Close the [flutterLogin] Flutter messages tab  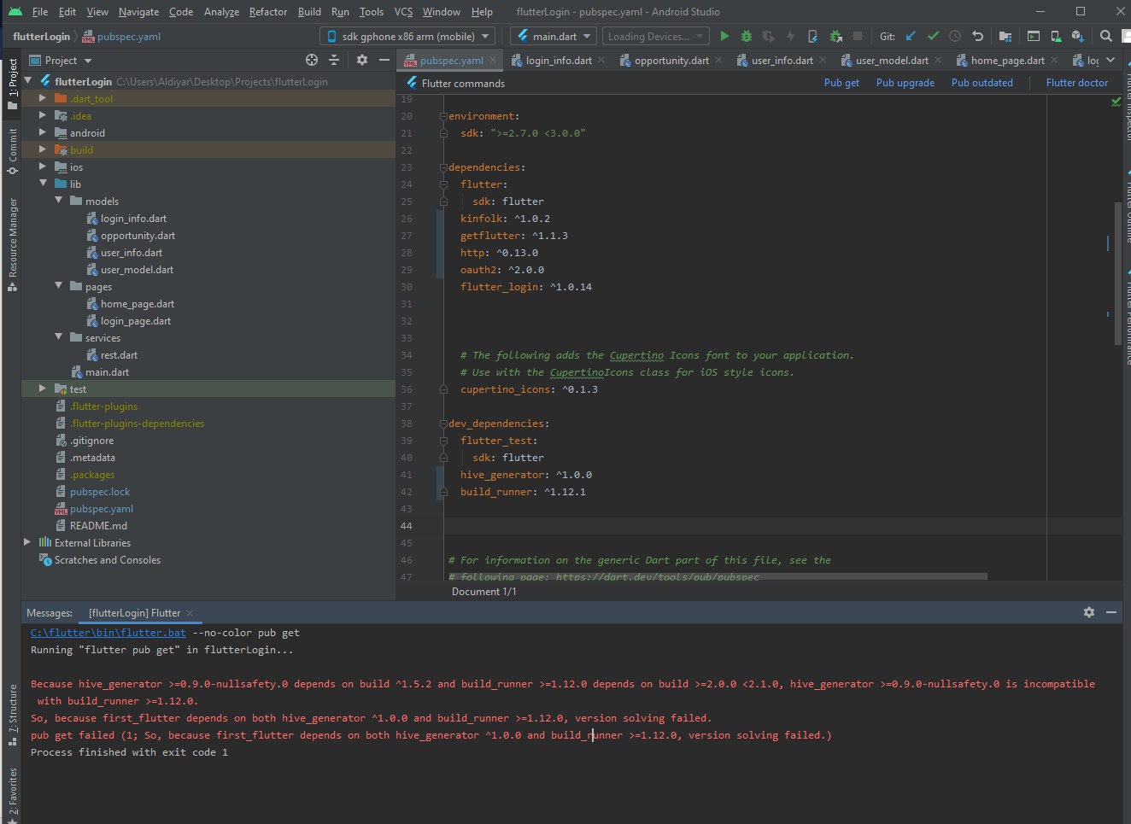click(190, 613)
